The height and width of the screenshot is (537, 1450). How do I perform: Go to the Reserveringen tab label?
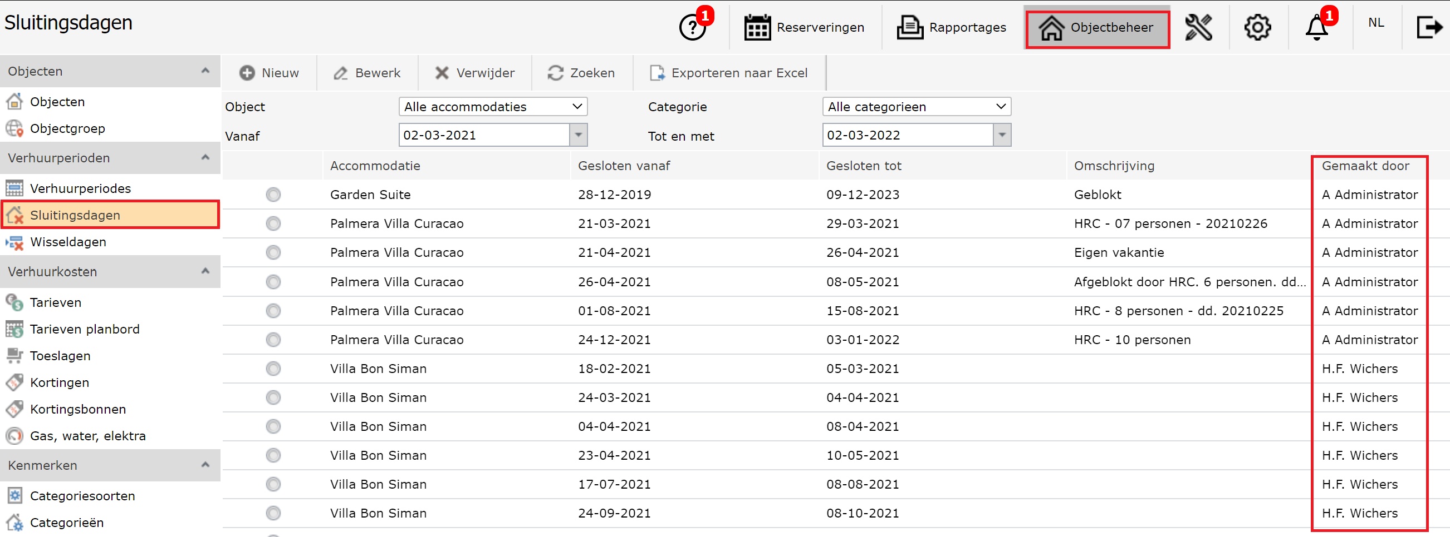[820, 28]
